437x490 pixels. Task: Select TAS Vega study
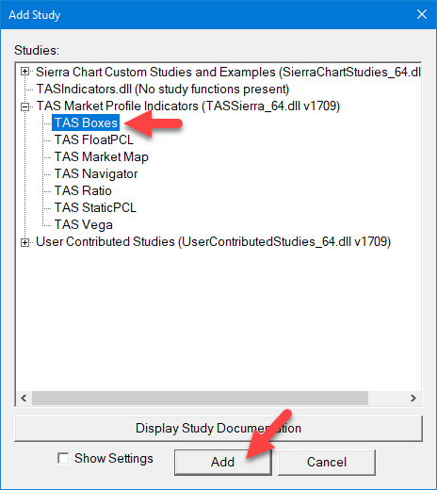84,224
